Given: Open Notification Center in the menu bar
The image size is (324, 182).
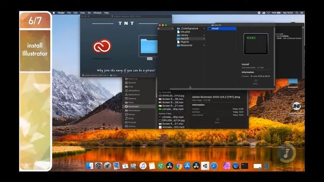Looking at the screenshot, I should [302, 13].
